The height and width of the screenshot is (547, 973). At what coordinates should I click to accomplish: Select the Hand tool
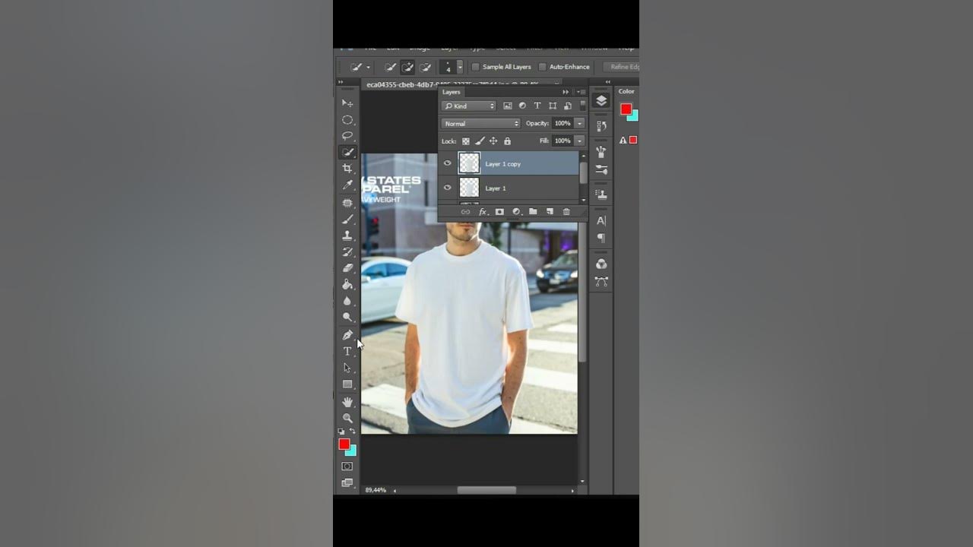pyautogui.click(x=347, y=402)
